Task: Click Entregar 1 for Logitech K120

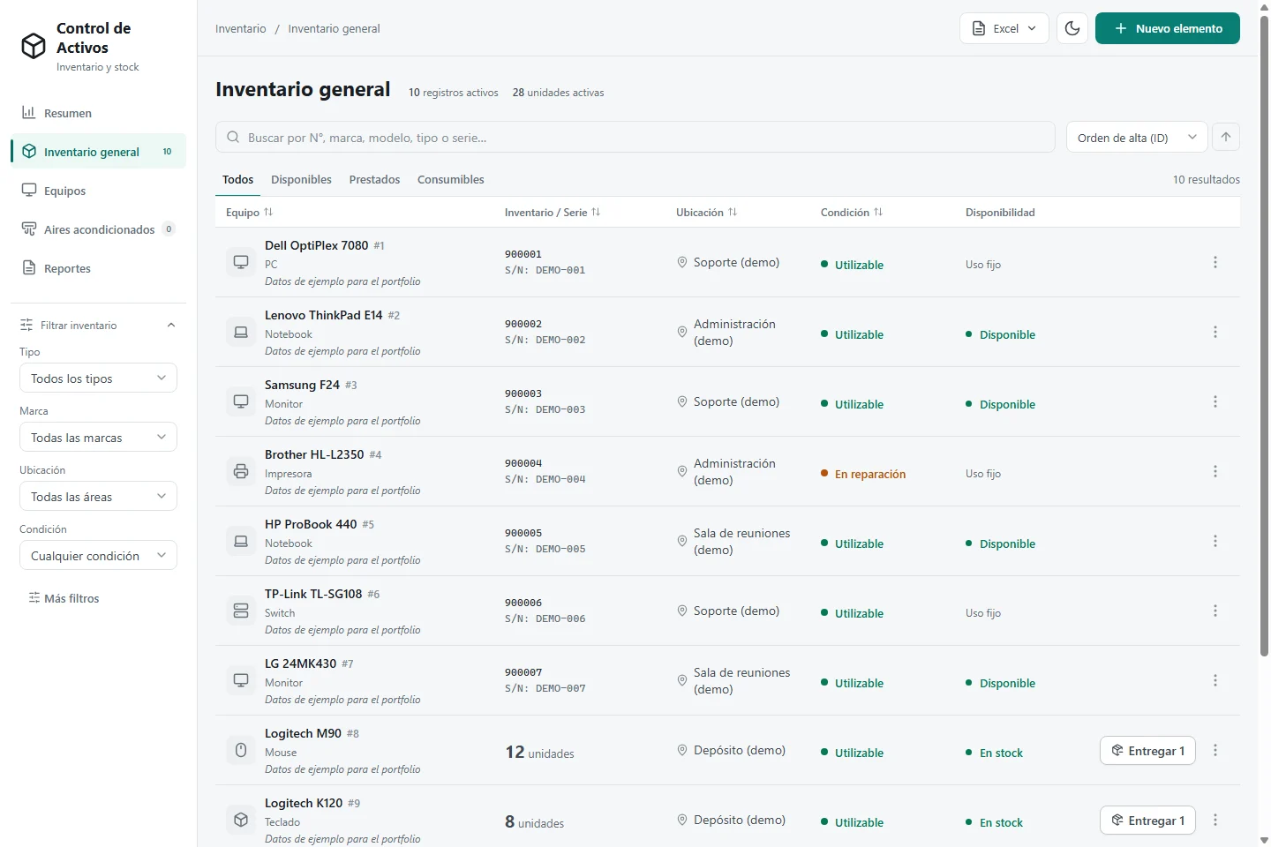Action: [x=1148, y=821]
